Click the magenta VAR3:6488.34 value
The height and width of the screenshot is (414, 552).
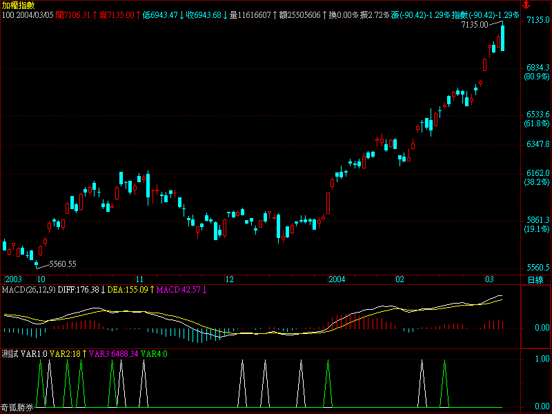pos(114,353)
